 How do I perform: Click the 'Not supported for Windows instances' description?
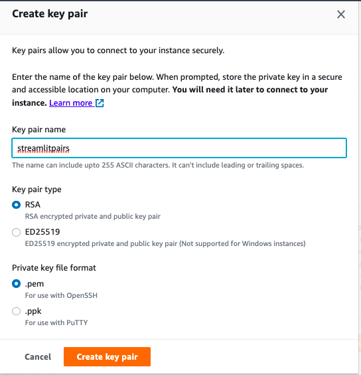pos(242,243)
